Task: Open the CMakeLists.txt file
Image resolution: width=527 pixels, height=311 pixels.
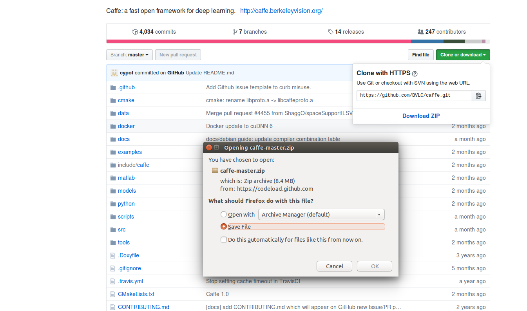Action: [136, 294]
